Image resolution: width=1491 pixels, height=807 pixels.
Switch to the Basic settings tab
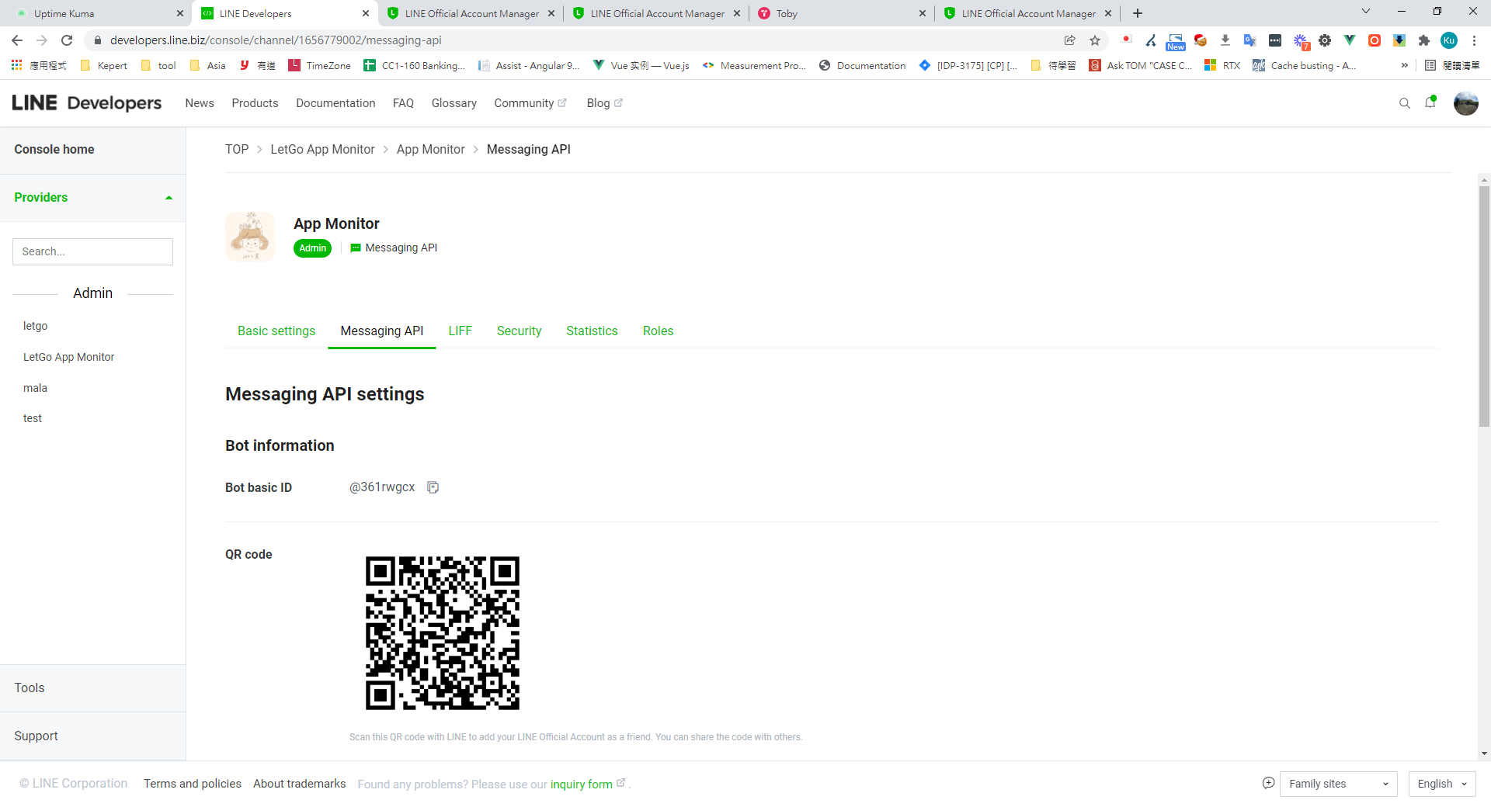[x=276, y=331]
